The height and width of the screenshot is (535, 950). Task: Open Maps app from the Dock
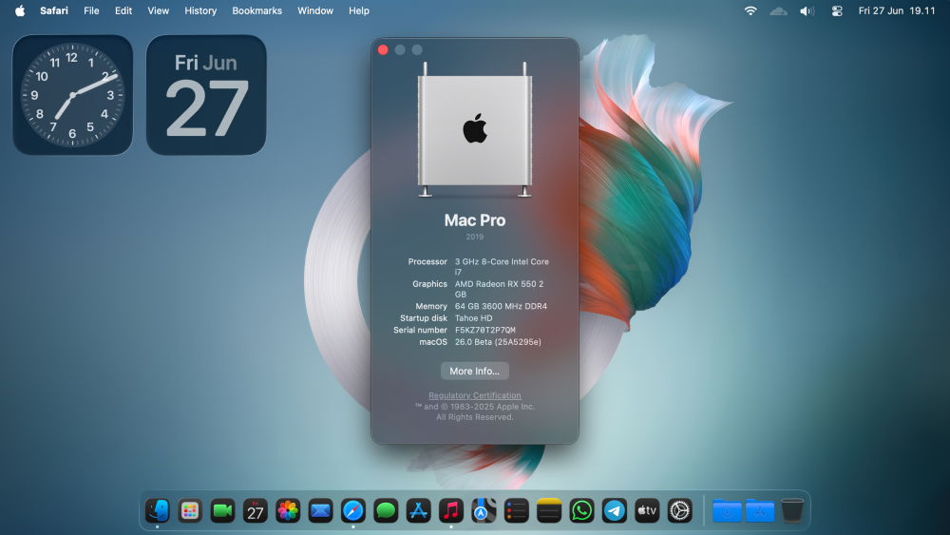pos(484,510)
